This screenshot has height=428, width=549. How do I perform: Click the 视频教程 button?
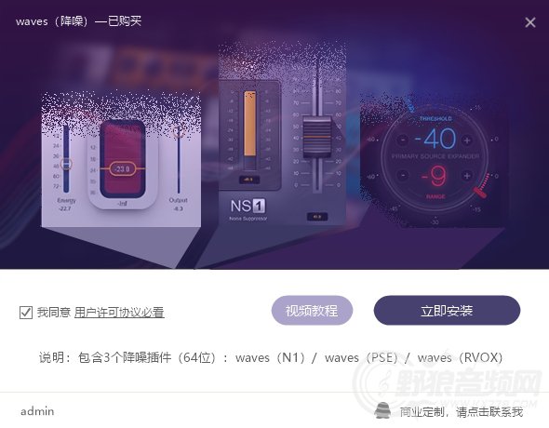(312, 311)
